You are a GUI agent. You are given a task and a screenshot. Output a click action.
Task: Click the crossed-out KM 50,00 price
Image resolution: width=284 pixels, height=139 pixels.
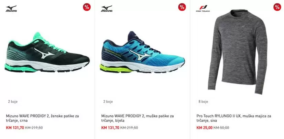(x=221, y=128)
